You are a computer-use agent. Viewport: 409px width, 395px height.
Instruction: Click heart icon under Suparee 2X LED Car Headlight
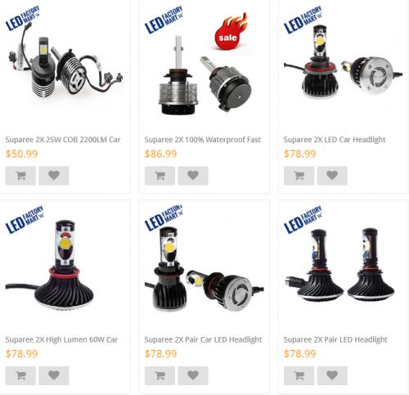pyautogui.click(x=332, y=176)
